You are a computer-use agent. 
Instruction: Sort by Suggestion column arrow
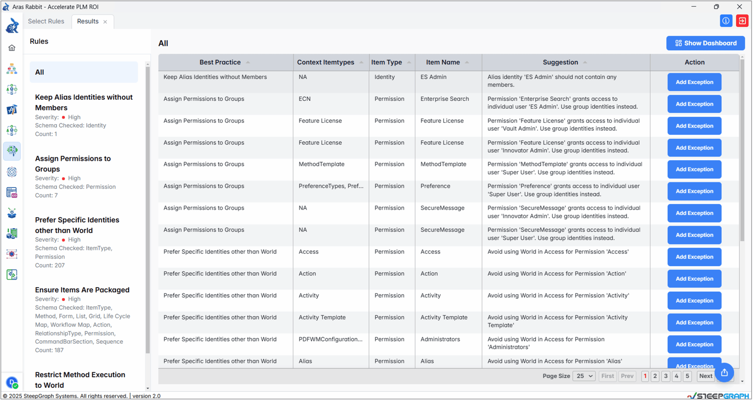(585, 62)
